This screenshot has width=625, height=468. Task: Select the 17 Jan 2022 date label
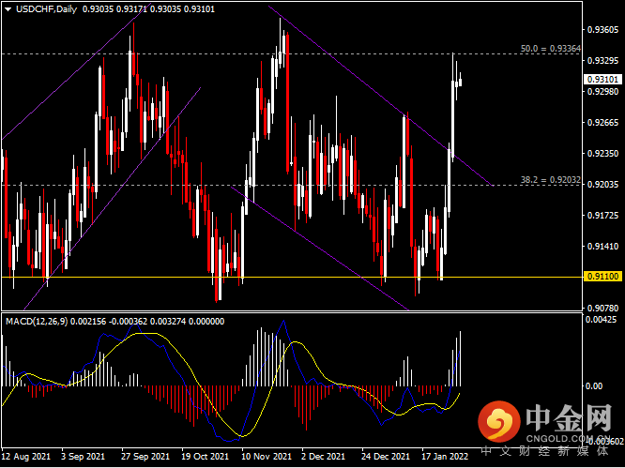(445, 456)
